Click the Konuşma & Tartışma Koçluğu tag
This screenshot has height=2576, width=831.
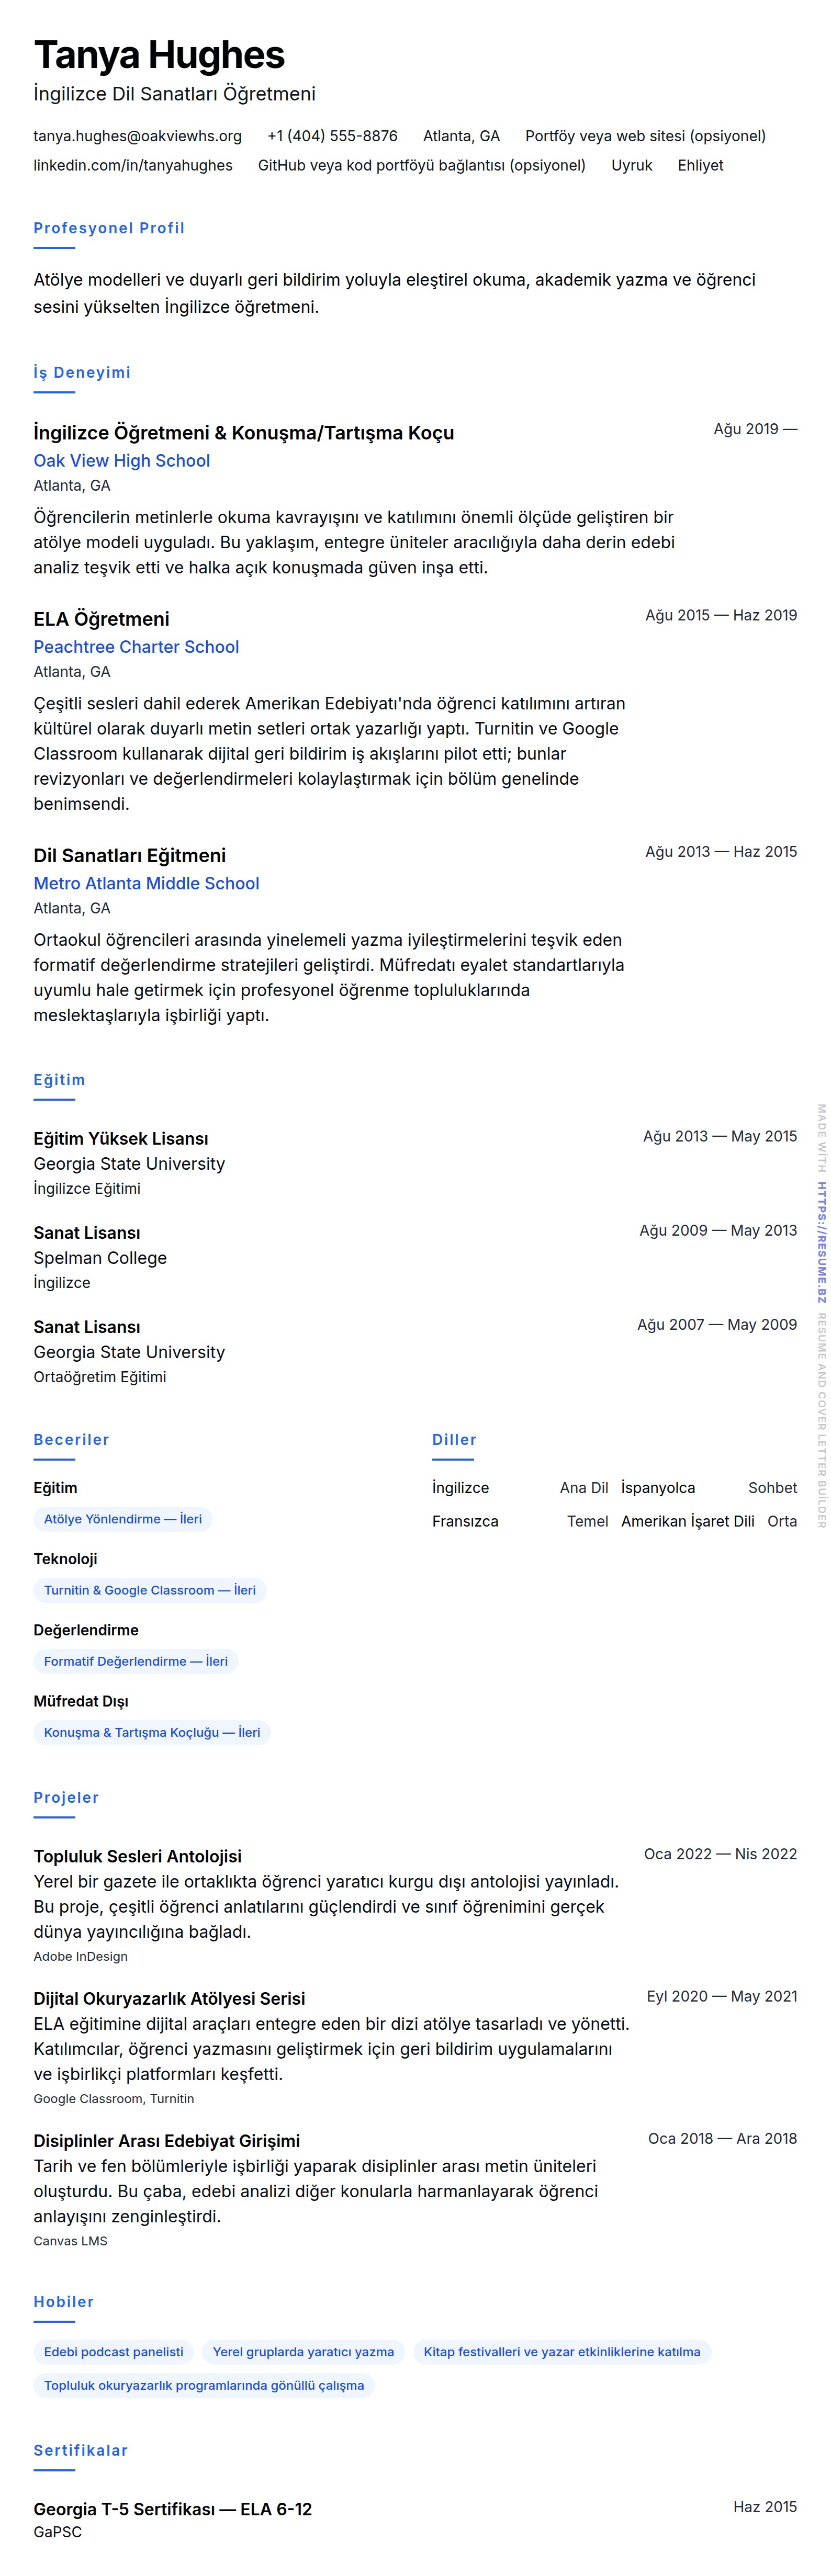(152, 1732)
